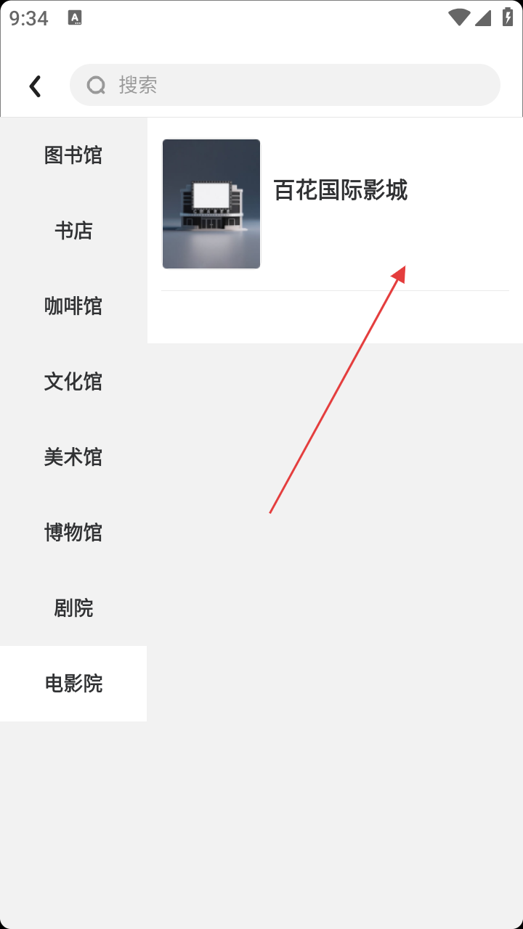Image resolution: width=523 pixels, height=929 pixels.
Task: Tap the magnifier icon in search bar
Action: 96,86
